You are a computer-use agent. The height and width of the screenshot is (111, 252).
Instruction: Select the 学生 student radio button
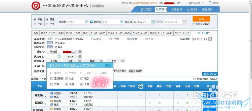(47, 24)
